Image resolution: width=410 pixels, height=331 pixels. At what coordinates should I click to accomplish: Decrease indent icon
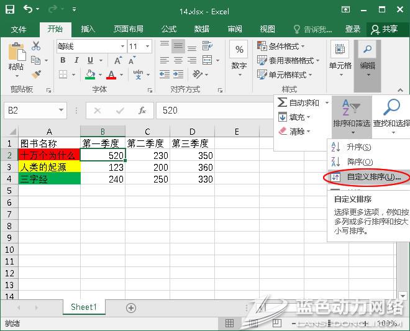pyautogui.click(x=165, y=75)
